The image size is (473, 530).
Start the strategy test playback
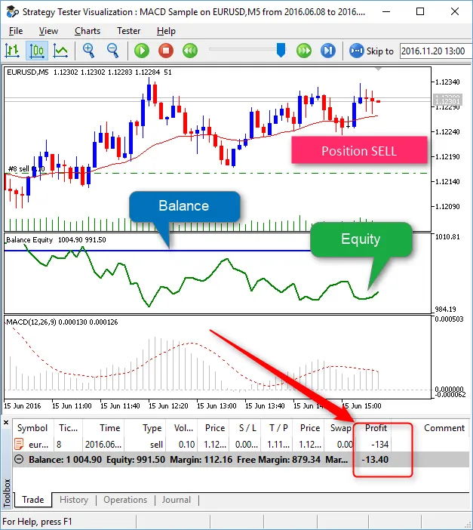click(142, 51)
